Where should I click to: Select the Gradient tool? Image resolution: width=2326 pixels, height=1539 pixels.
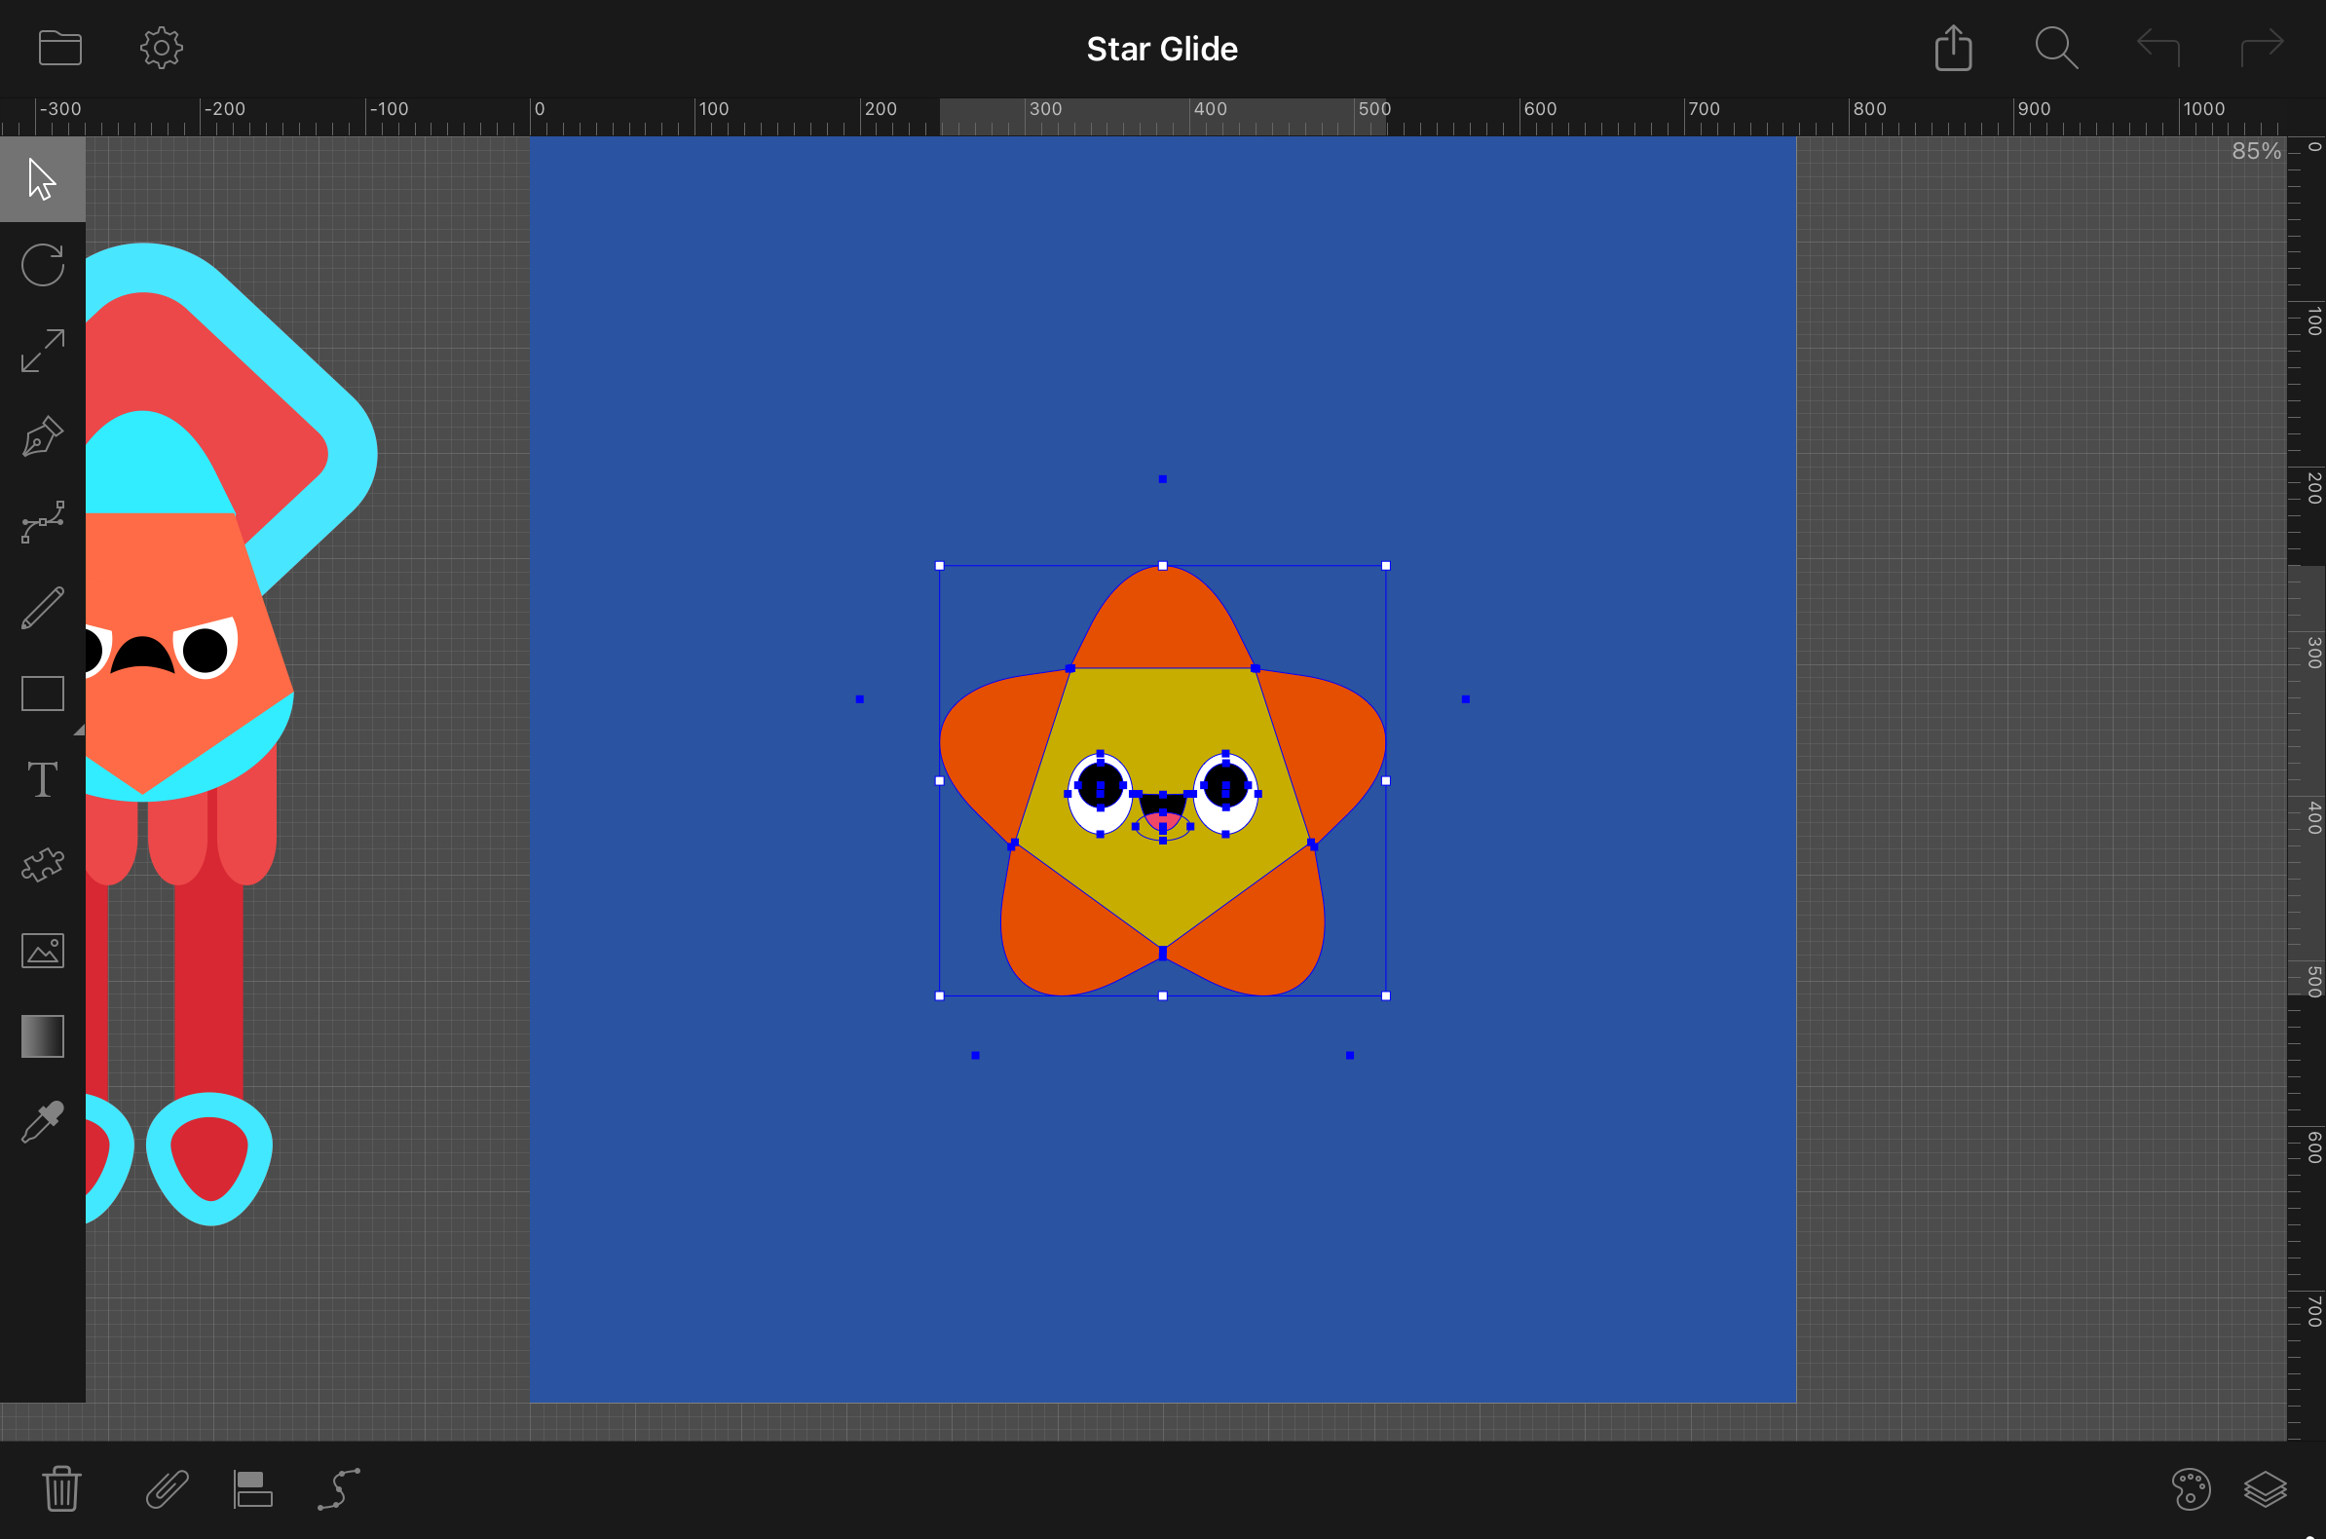42,1036
